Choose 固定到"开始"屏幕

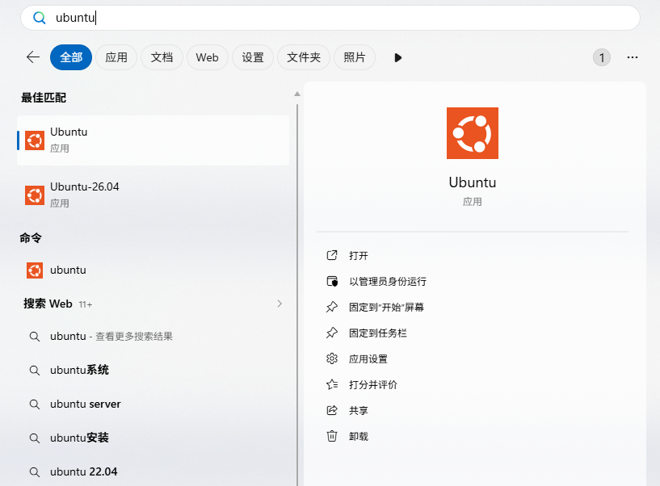click(x=386, y=307)
